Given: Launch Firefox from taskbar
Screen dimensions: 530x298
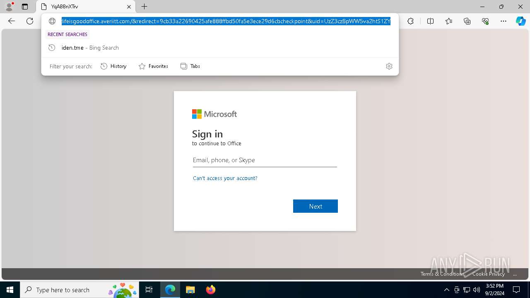Looking at the screenshot, I should pyautogui.click(x=210, y=290).
